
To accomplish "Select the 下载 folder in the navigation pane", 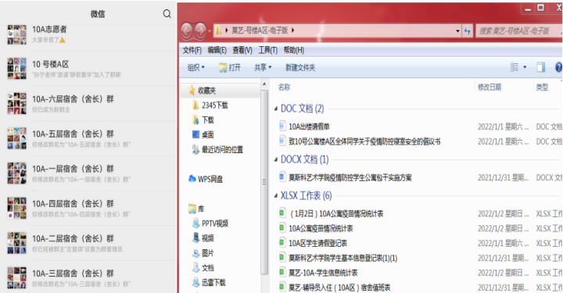I will [203, 120].
